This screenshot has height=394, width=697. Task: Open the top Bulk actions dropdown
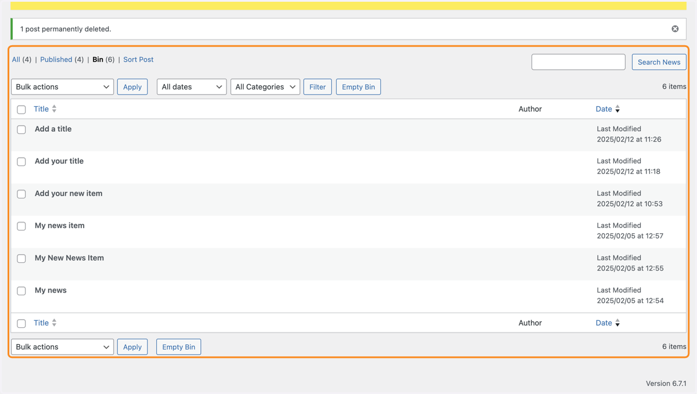[62, 87]
